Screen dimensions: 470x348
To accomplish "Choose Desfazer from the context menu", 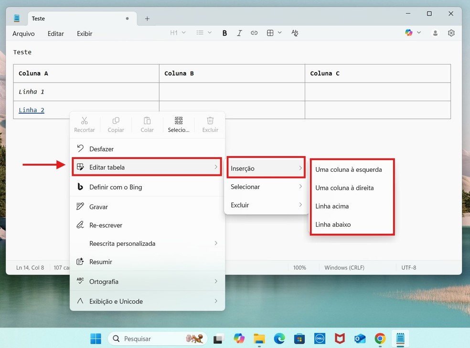I will 147,149.
